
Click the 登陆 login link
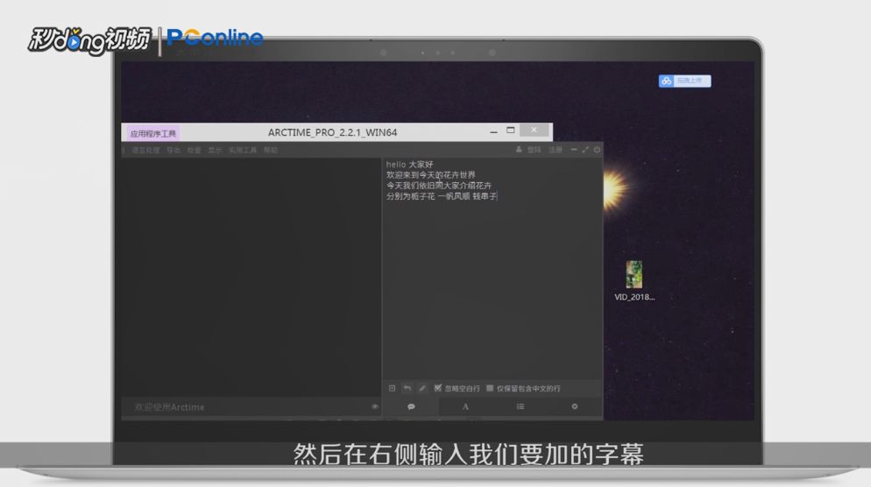tap(534, 150)
